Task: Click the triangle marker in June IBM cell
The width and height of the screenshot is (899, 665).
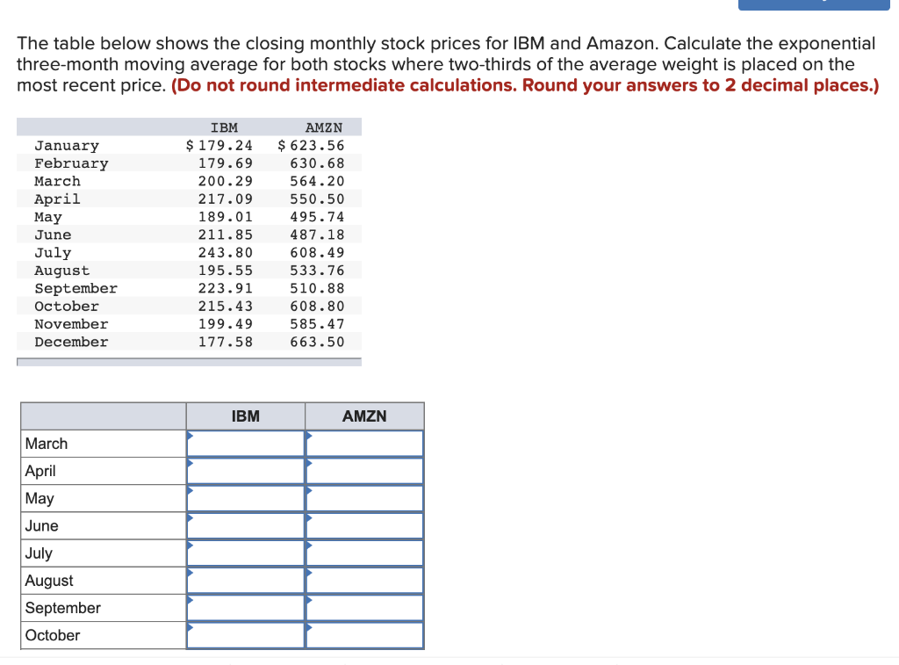Action: pos(189,518)
